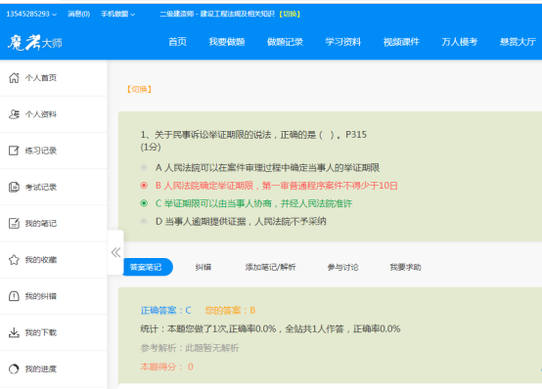Switch to the 我要求助 tab

(x=405, y=267)
